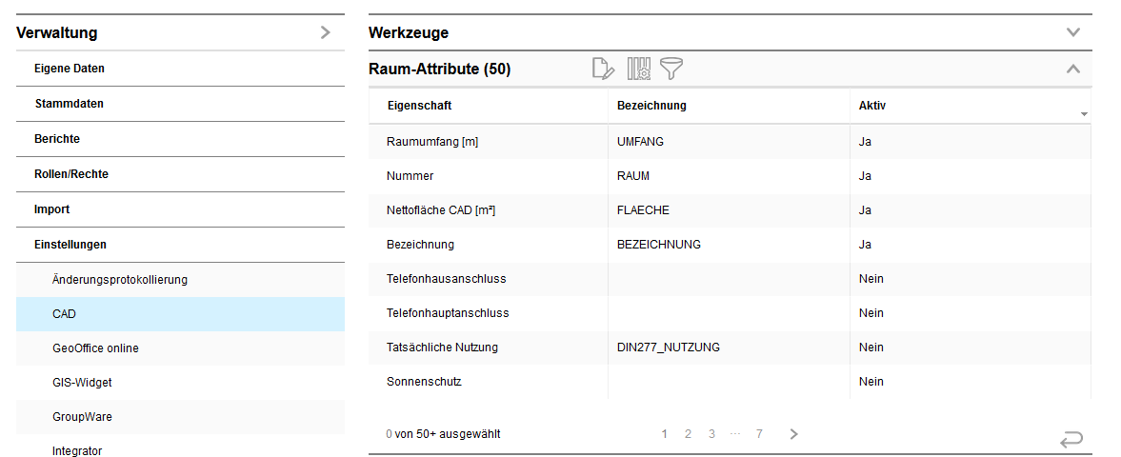Expand the Werkzeuge section
The image size is (1121, 457).
click(1073, 32)
